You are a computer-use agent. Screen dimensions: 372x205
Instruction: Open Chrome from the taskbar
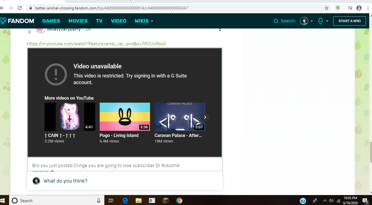tap(179, 201)
